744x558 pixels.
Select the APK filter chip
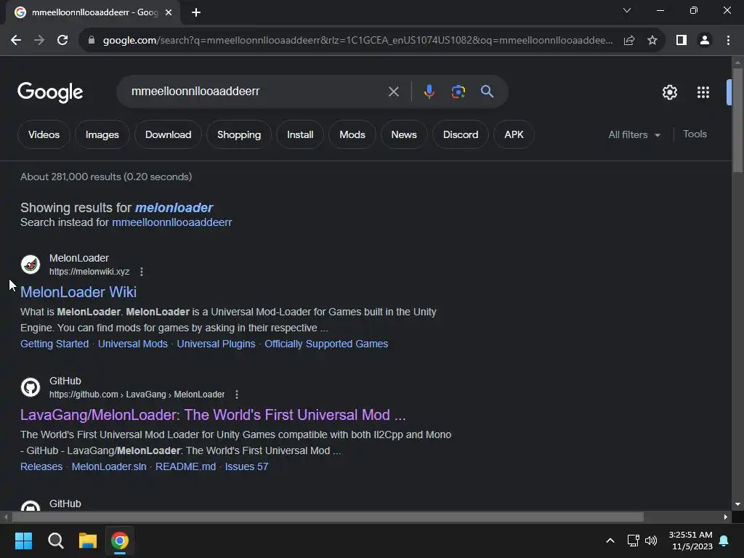tap(514, 134)
